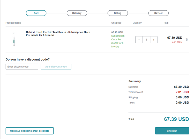Go to the Delivery step
This screenshot has height=139, width=194.
[77, 13]
